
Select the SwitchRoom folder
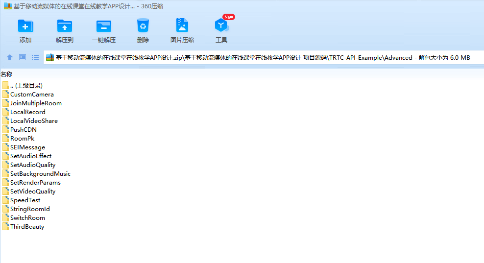coord(24,217)
